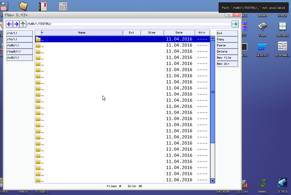Open the FASM desktop icon
Screen dimensions: 291x195
[x=262, y=27]
